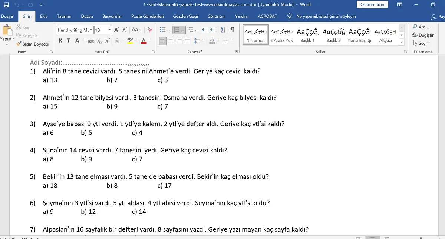The width and height of the screenshot is (445, 239).
Task: Click the borders grid icon
Action: (225, 41)
